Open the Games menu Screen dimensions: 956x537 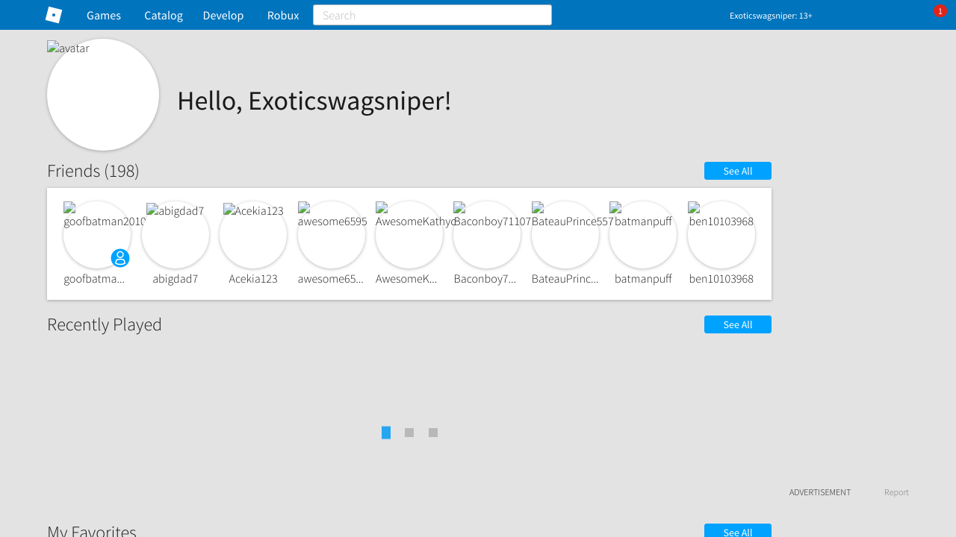click(104, 15)
